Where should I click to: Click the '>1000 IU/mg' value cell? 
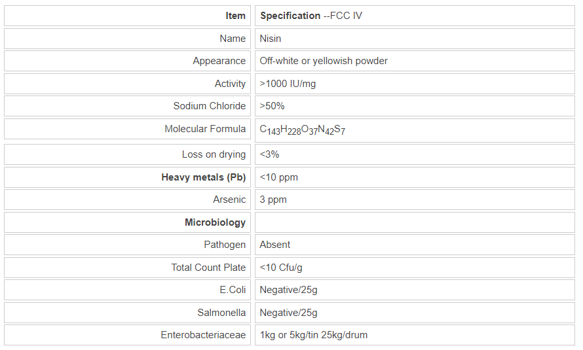(x=288, y=84)
